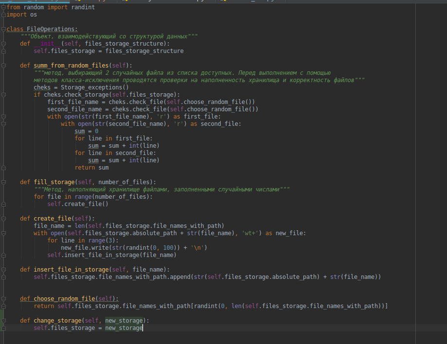Click 'create_file' in its def line
The height and width of the screenshot is (344, 447).
(53, 219)
